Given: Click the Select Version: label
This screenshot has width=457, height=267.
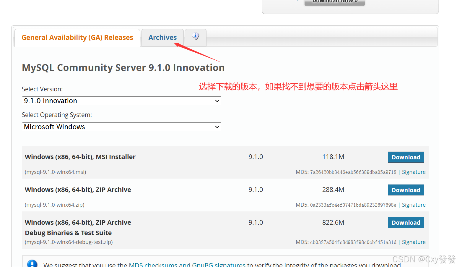Looking at the screenshot, I should 42,89.
